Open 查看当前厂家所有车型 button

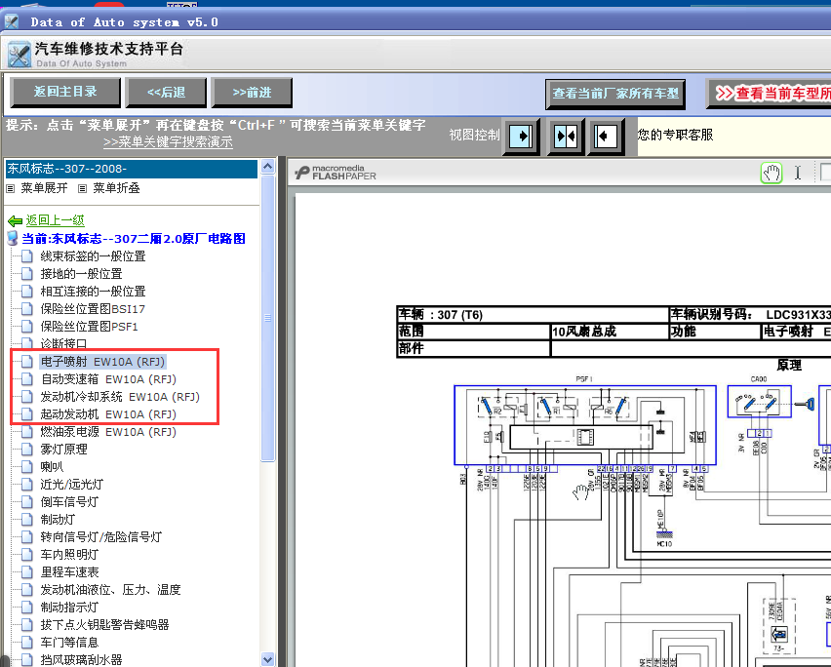pos(615,94)
